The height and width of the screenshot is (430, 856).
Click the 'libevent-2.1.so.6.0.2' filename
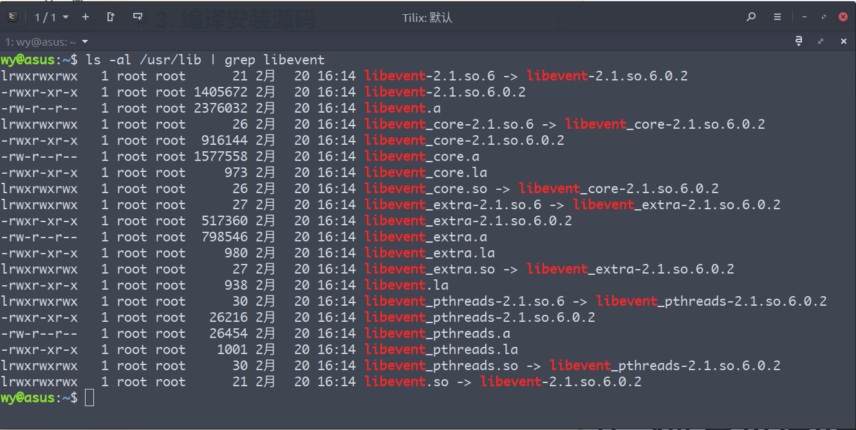click(443, 91)
